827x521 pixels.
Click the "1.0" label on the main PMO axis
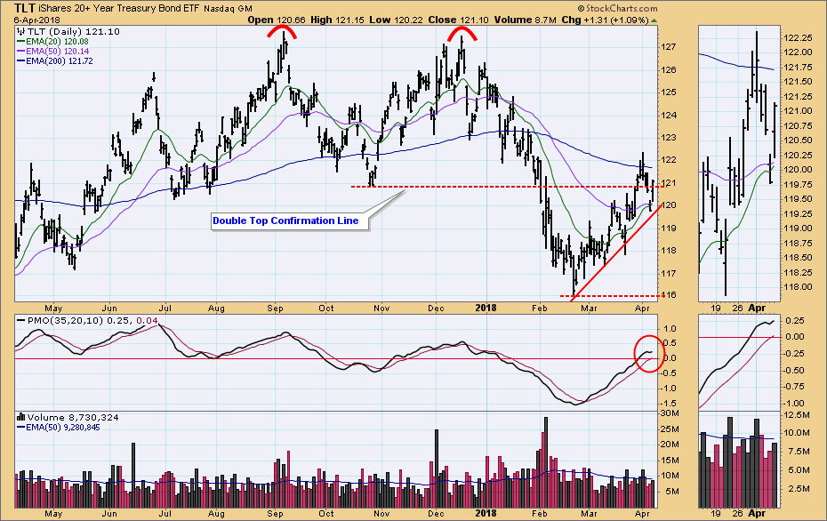pyautogui.click(x=670, y=329)
